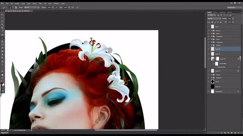Image resolution: width=243 pixels, height=136 pixels.
Task: Select the Clone Stamp tool
Action: point(2,41)
